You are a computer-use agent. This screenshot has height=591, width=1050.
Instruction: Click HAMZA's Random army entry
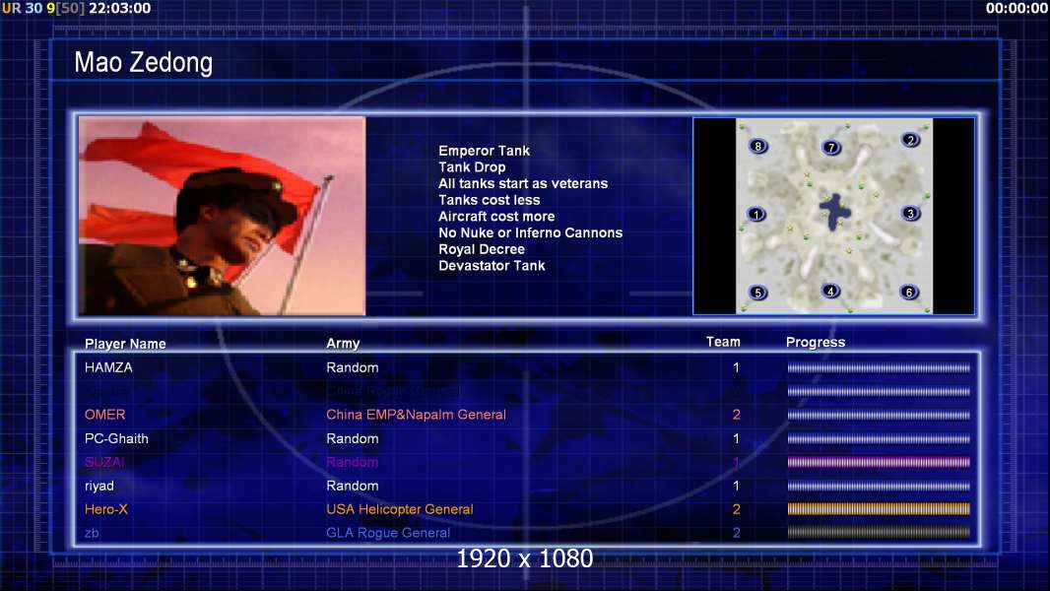[353, 367]
